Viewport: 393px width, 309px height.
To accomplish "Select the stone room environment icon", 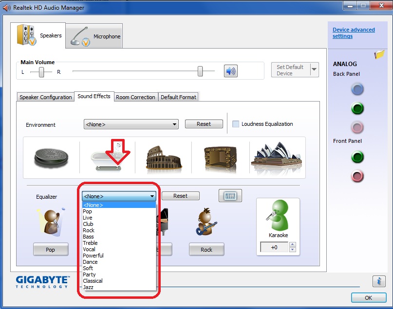I will pyautogui.click(x=220, y=159).
